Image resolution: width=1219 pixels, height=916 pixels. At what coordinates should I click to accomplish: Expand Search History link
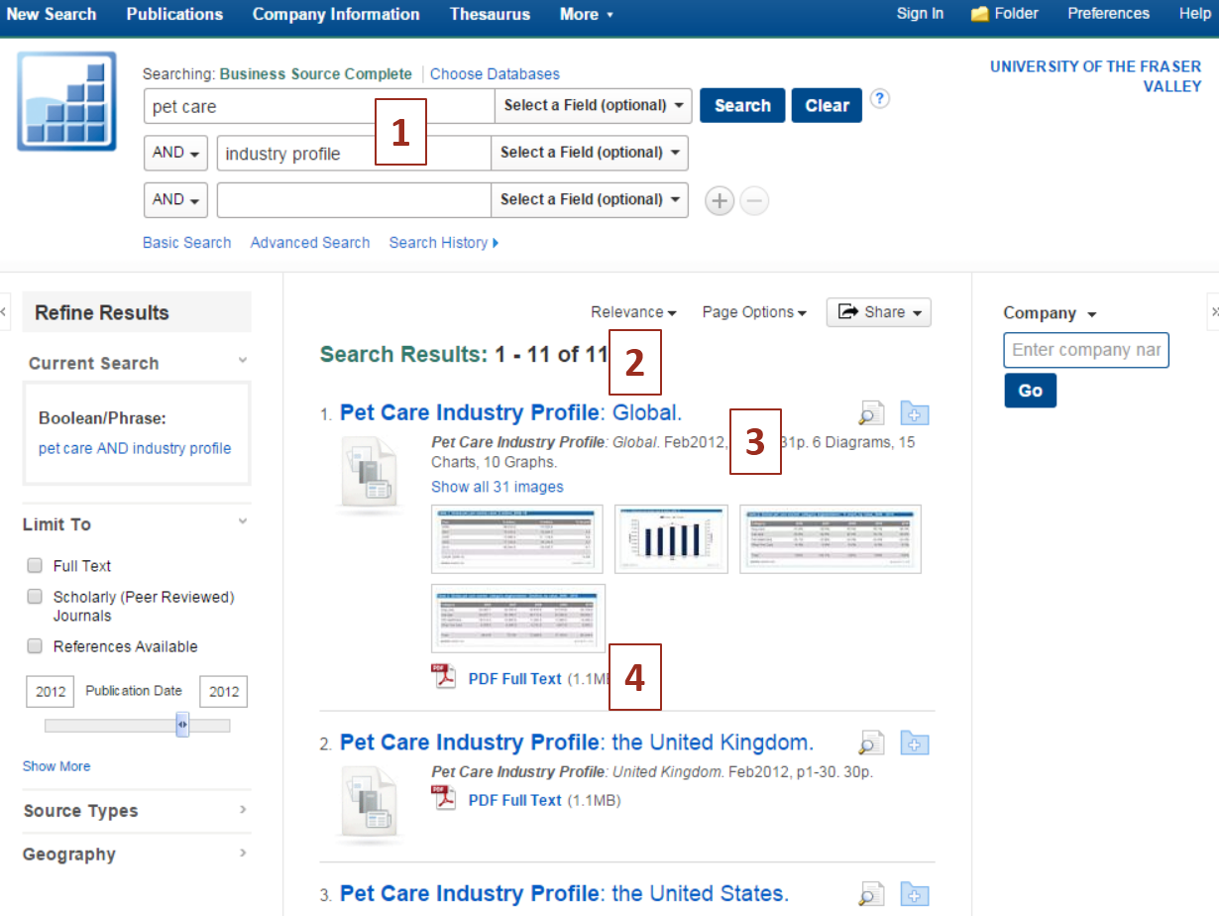click(444, 243)
